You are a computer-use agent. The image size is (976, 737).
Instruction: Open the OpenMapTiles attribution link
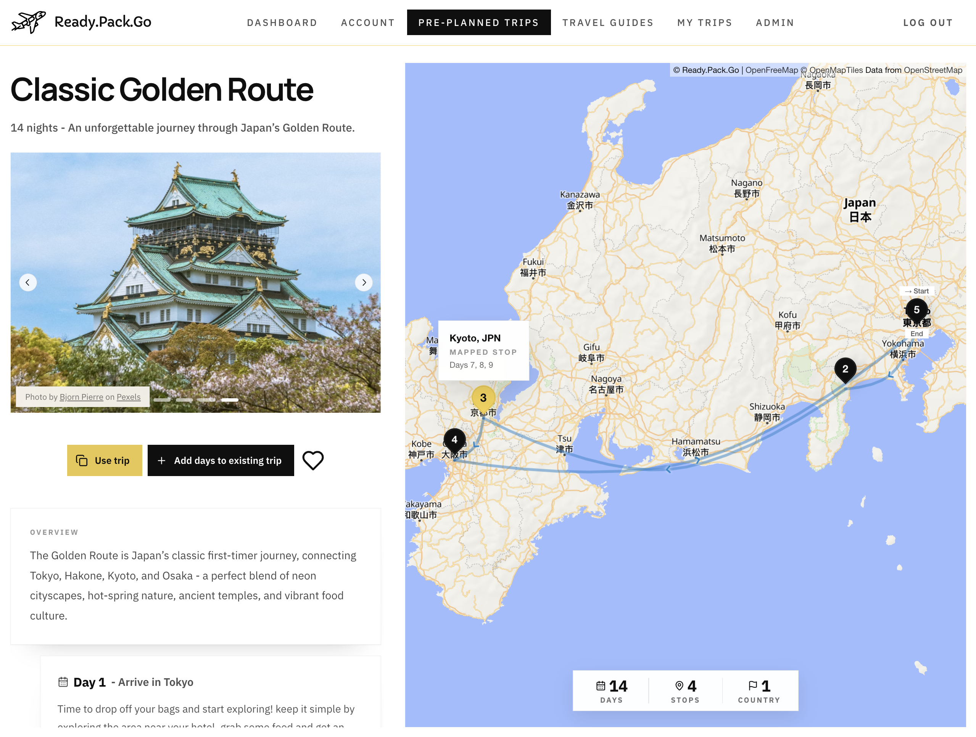click(831, 70)
